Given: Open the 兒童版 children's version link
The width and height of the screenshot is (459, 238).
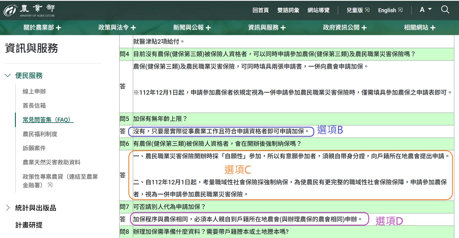Looking at the screenshot, I should 357,10.
